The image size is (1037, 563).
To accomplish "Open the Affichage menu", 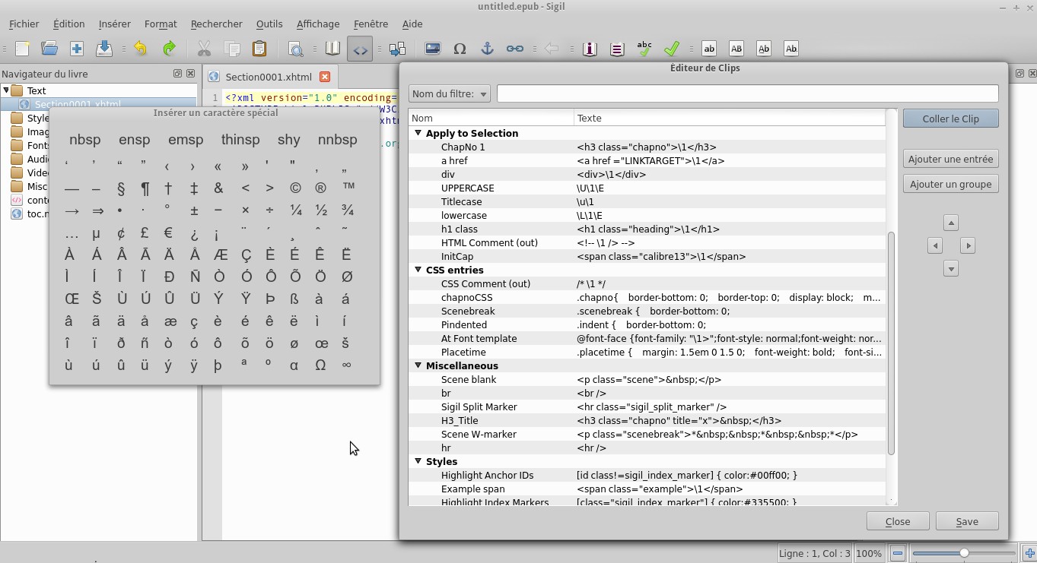I will 317,24.
